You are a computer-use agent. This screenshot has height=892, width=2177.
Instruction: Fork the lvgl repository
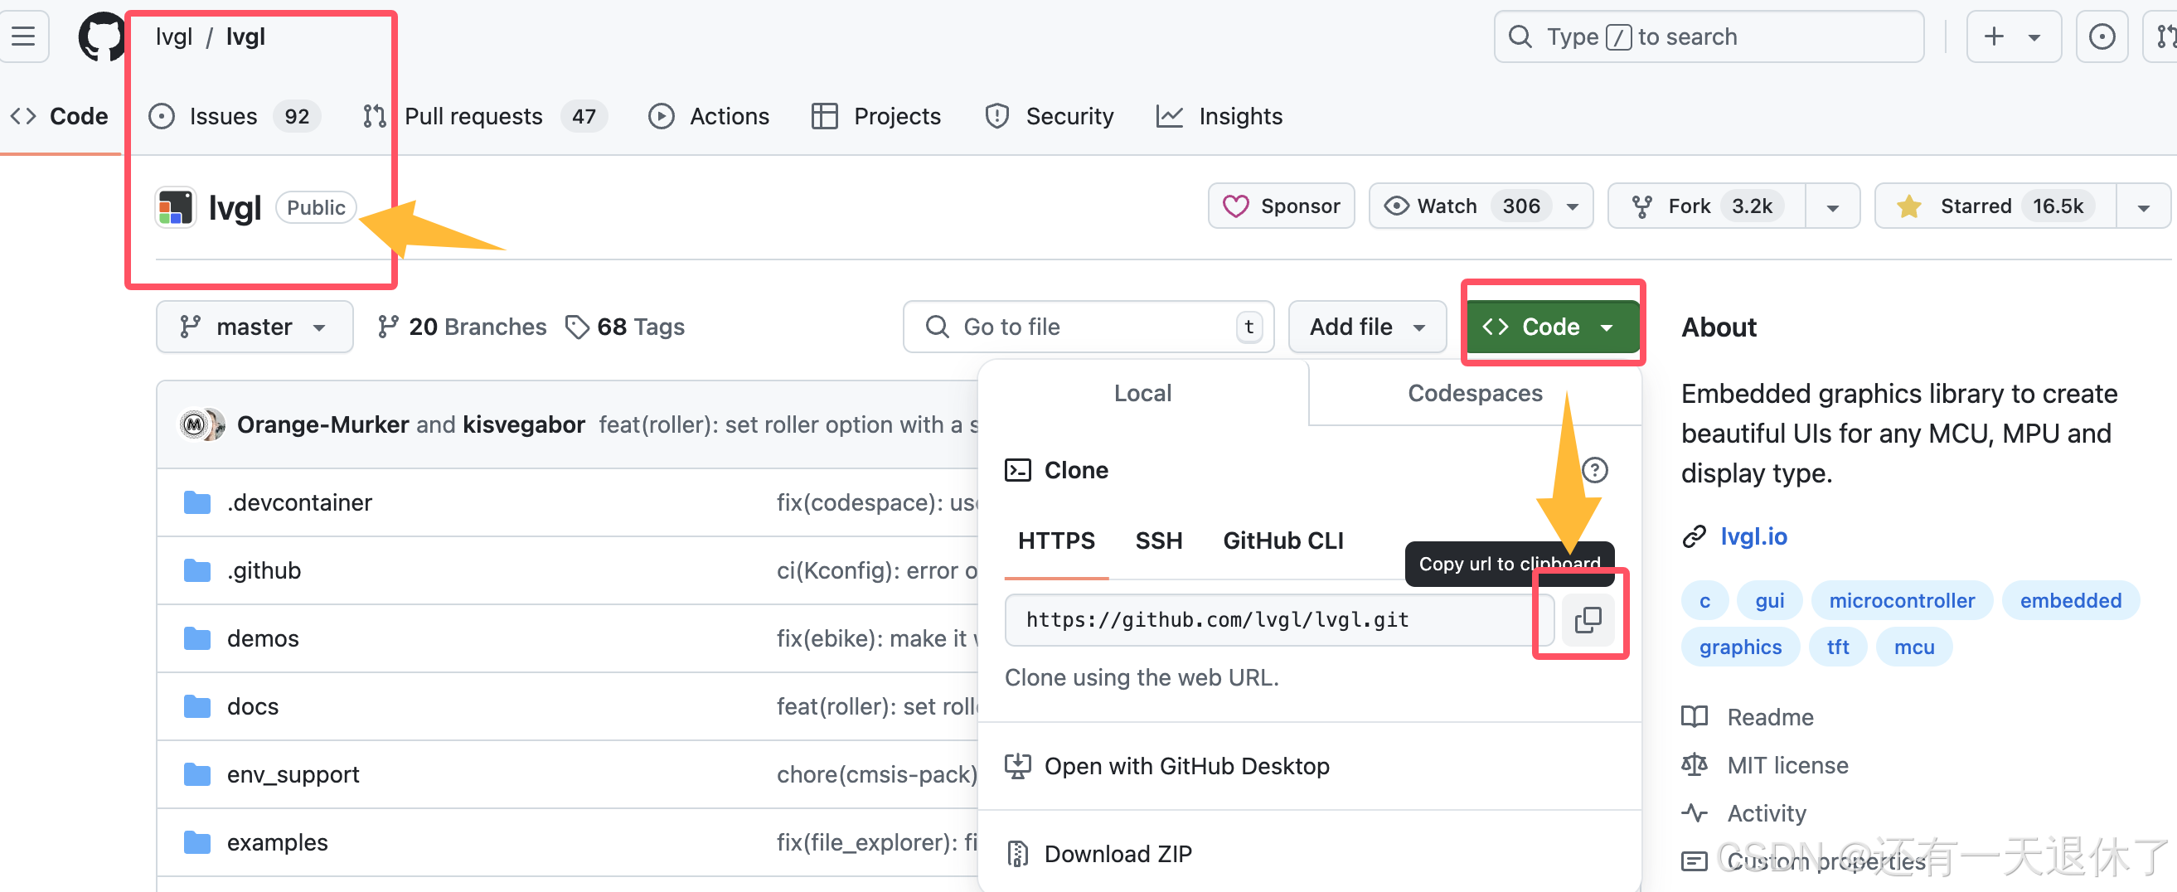(1706, 206)
